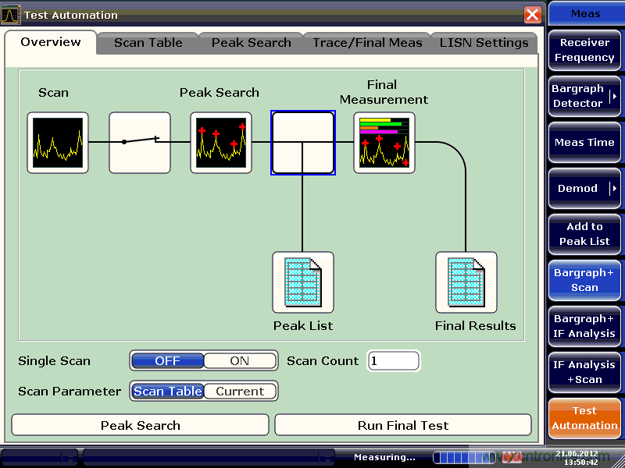Image resolution: width=625 pixels, height=468 pixels.
Task: Select Current as Scan Parameter
Action: tap(240, 392)
